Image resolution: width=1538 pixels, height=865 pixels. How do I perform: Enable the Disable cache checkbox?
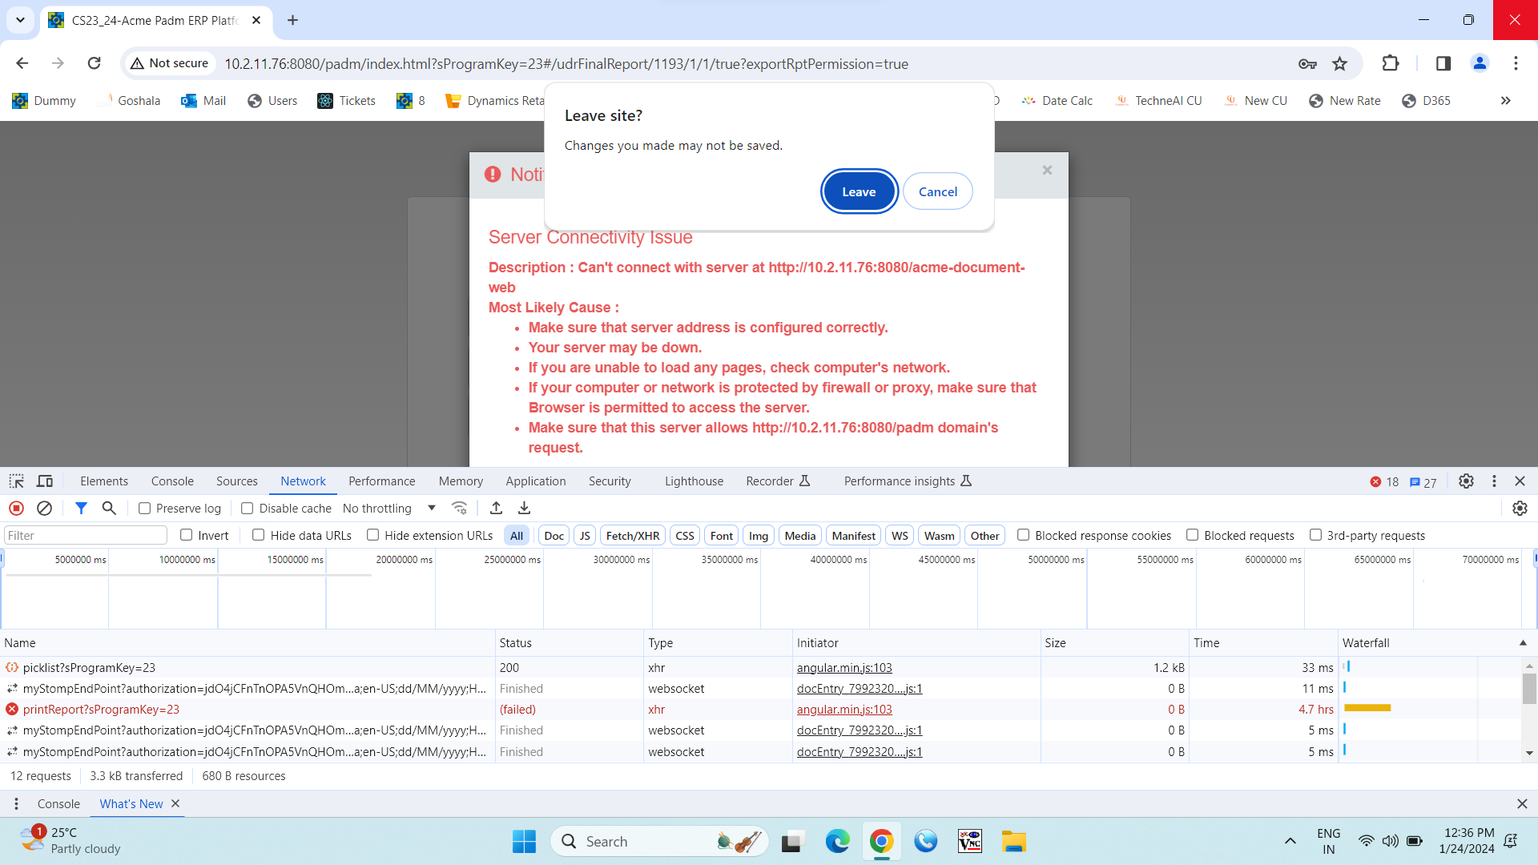[x=248, y=509]
